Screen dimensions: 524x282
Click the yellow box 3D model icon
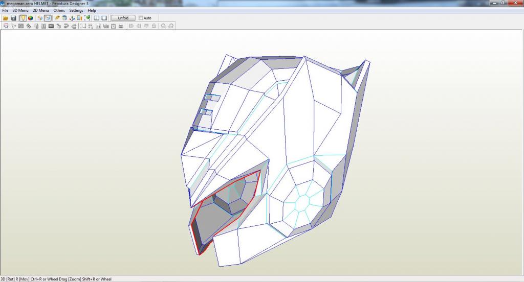point(40,18)
